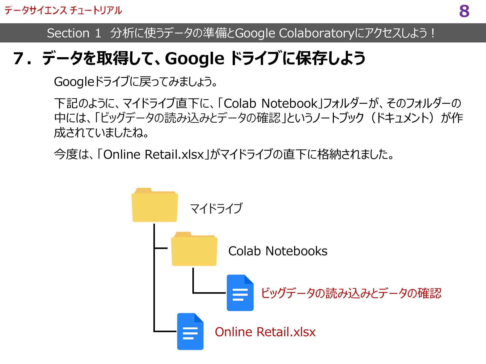Click the Colab Notebooks folder icon
This screenshot has height=364, width=486.
pos(194,249)
